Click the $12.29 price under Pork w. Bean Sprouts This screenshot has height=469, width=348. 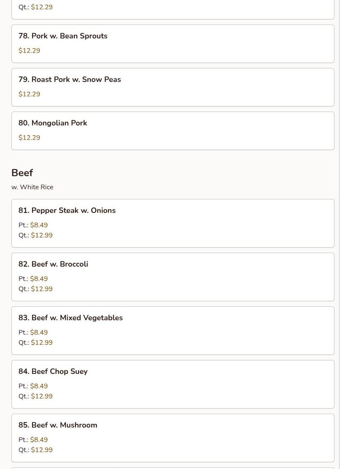29,51
